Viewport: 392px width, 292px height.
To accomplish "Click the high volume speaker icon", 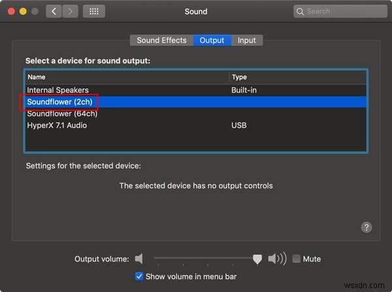I will tap(277, 259).
